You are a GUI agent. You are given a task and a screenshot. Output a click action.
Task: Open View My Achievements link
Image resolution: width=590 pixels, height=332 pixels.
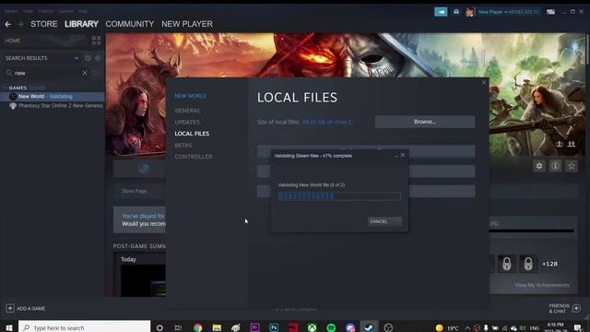(x=542, y=285)
